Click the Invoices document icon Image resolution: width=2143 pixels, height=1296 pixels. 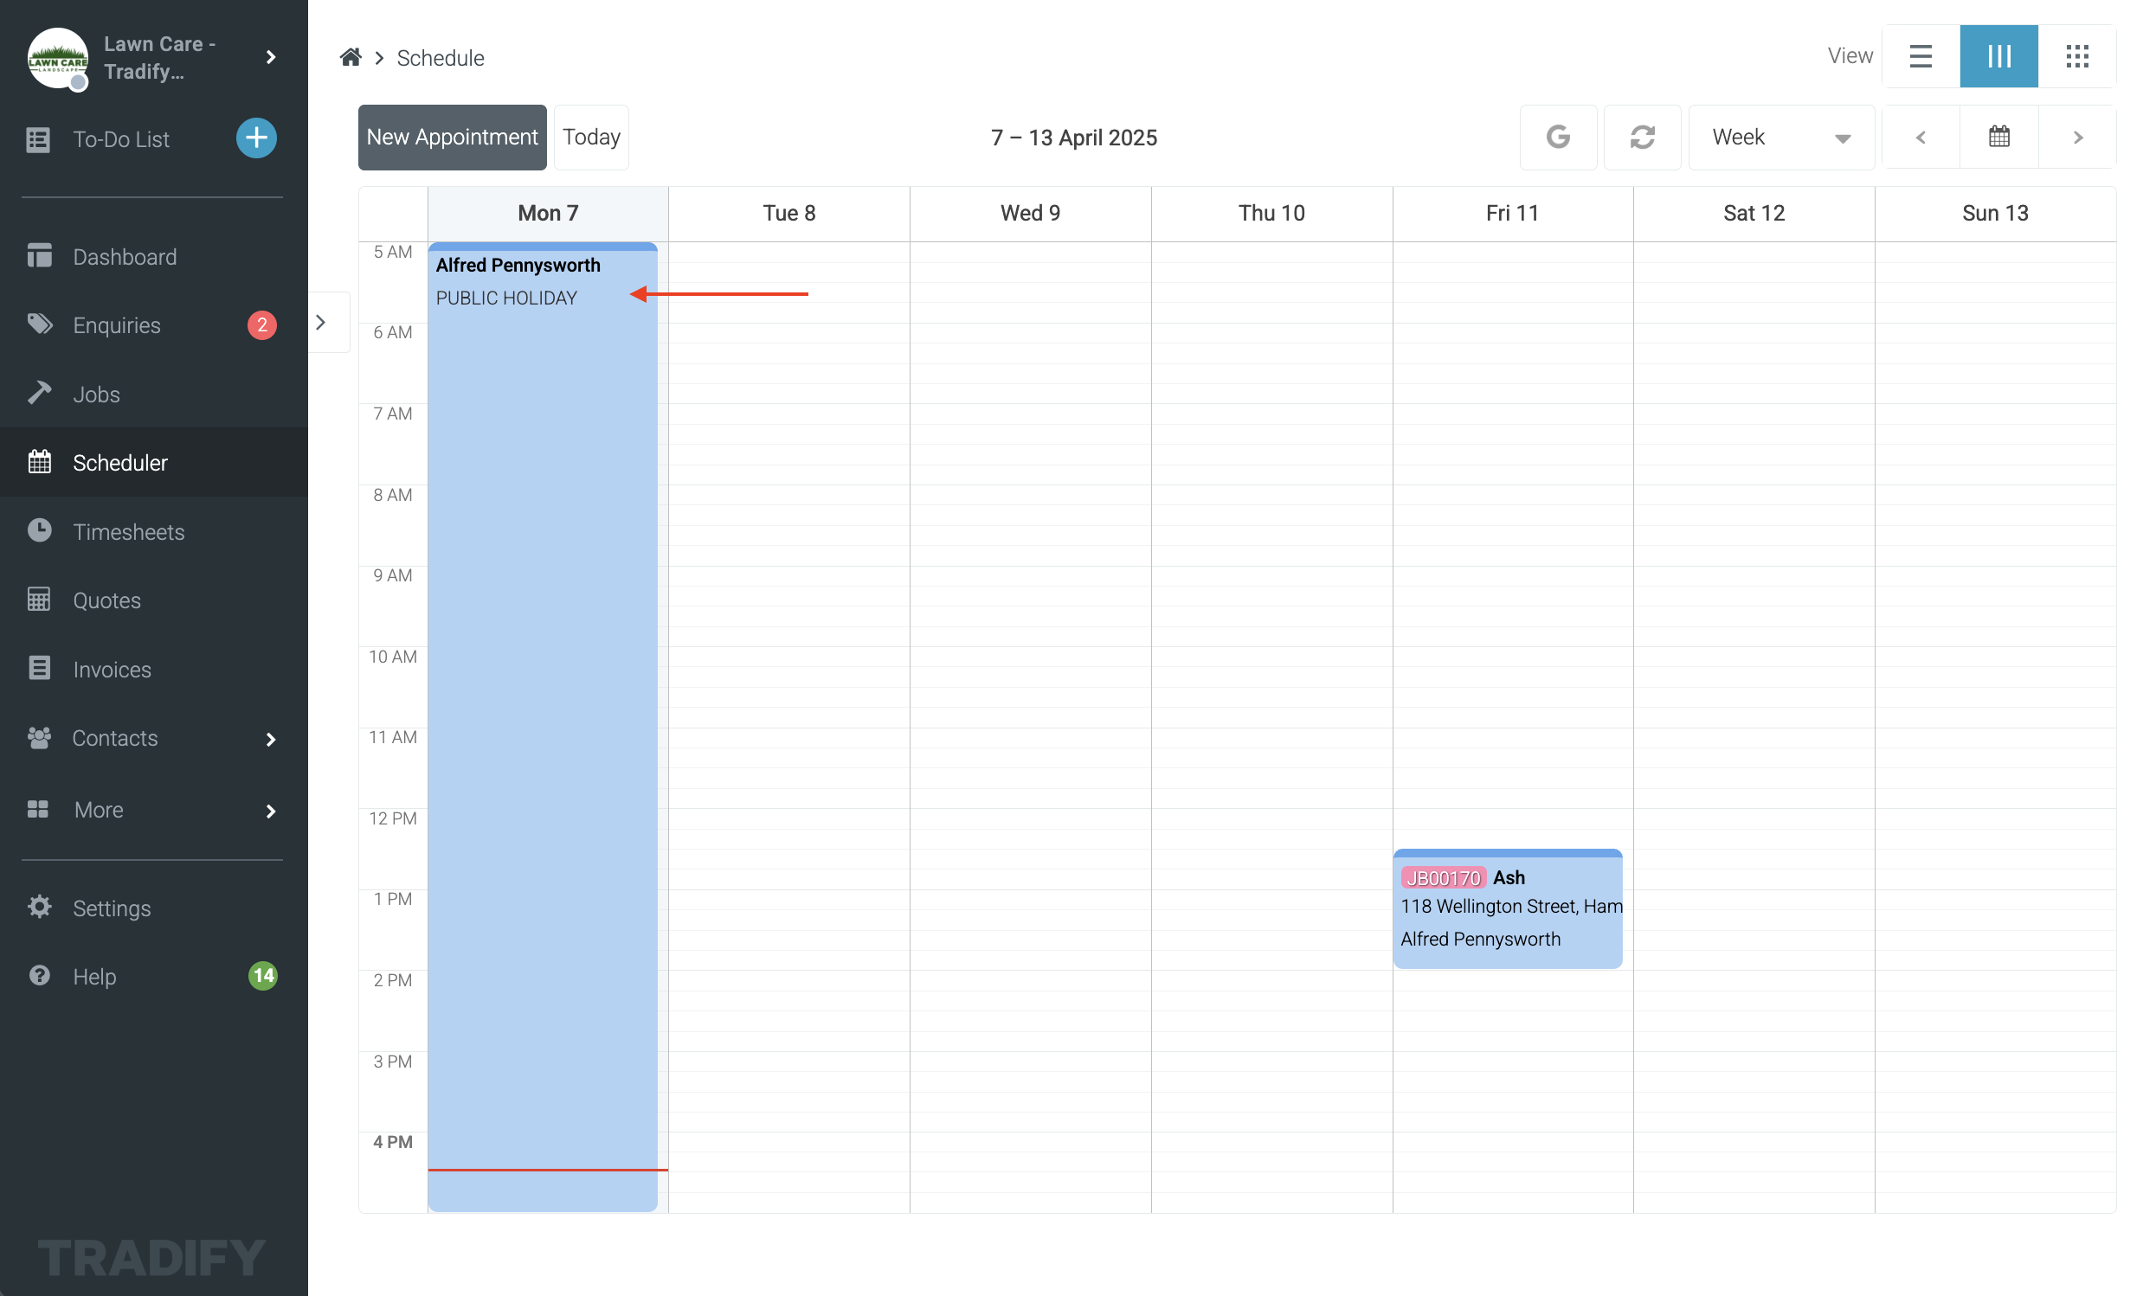(x=39, y=668)
